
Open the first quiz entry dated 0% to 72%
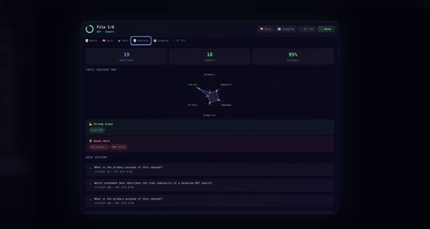point(210,169)
